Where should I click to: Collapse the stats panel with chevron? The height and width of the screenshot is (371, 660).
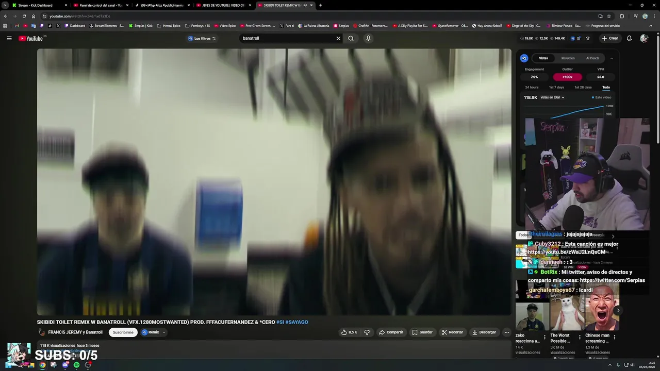point(612,58)
